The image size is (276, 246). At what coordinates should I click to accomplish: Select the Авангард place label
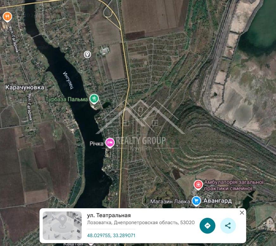[x=218, y=201]
